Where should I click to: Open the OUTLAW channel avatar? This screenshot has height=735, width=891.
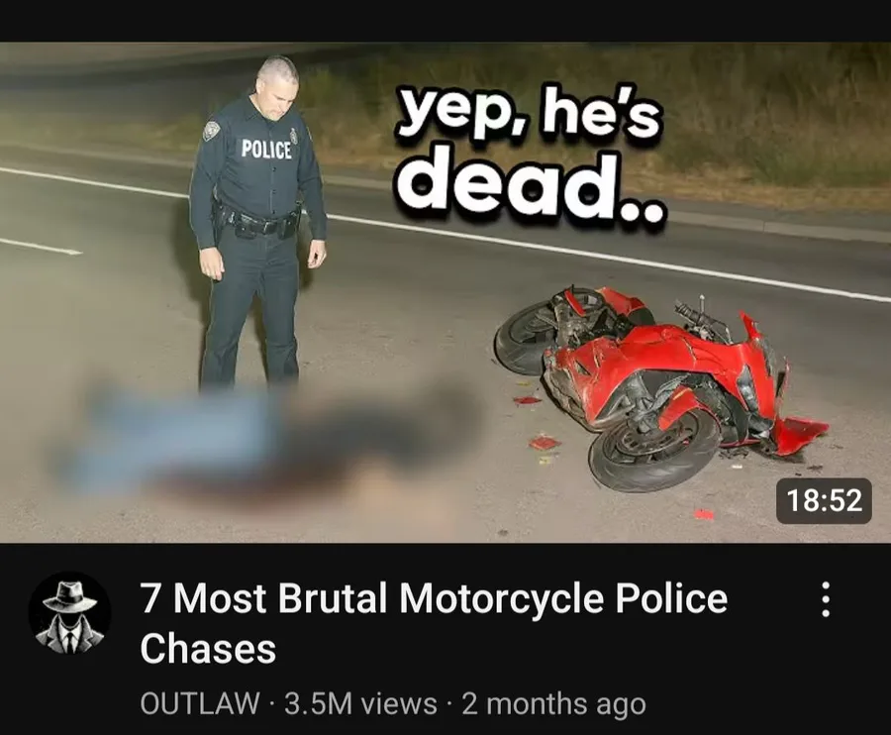70,613
